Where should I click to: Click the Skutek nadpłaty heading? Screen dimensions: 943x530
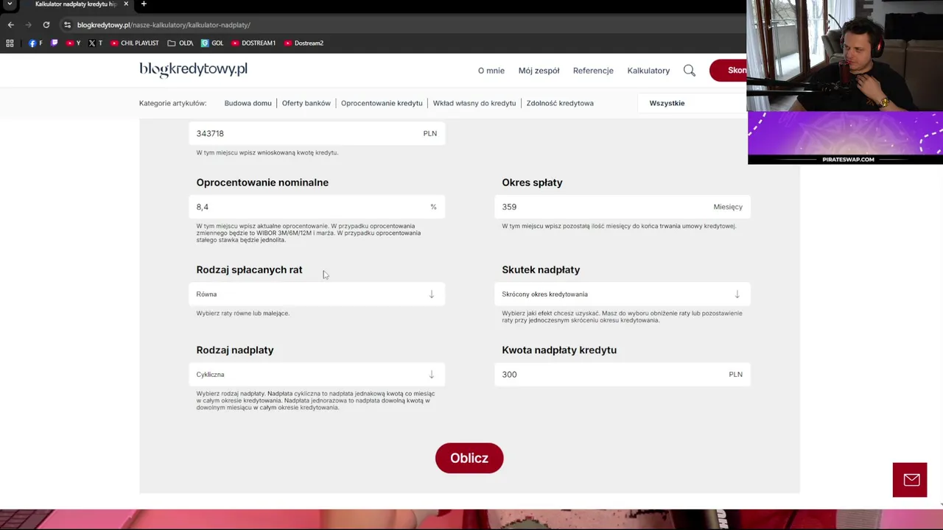(541, 270)
